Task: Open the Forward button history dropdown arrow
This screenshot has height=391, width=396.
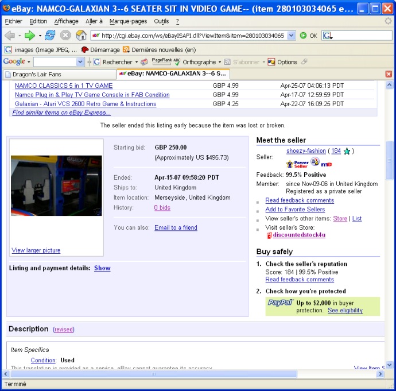Action: tap(40, 36)
